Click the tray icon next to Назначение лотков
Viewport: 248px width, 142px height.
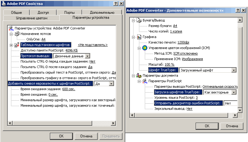[17, 34]
